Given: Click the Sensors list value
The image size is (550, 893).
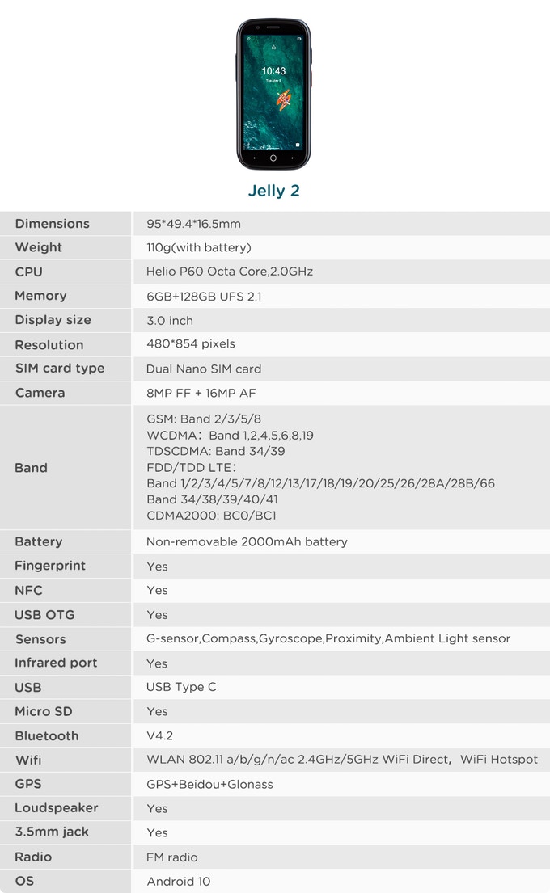Looking at the screenshot, I should click(328, 638).
